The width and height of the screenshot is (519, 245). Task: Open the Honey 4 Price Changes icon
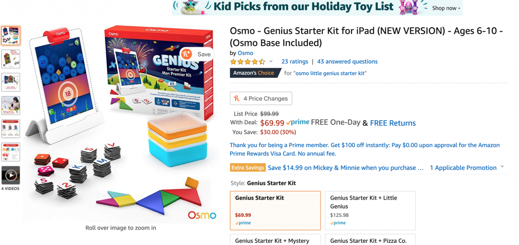[237, 99]
